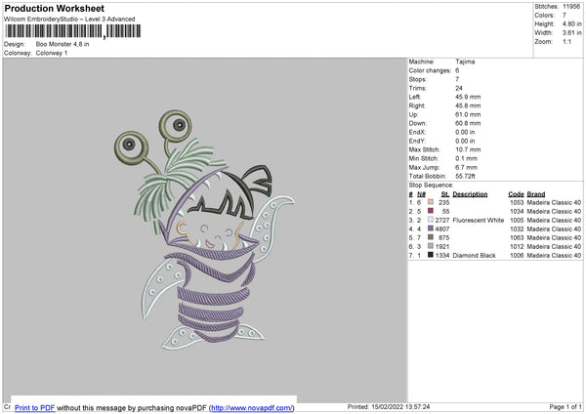Click the 'Colors:' value 7

tap(565, 16)
